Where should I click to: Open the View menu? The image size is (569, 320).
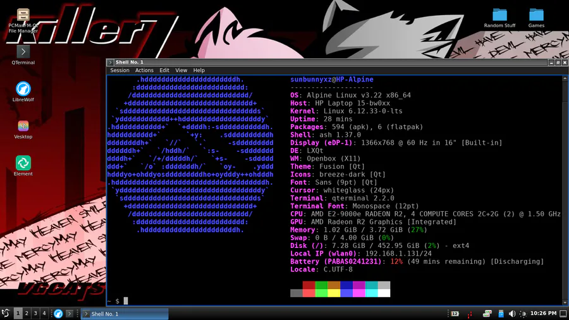click(x=181, y=70)
